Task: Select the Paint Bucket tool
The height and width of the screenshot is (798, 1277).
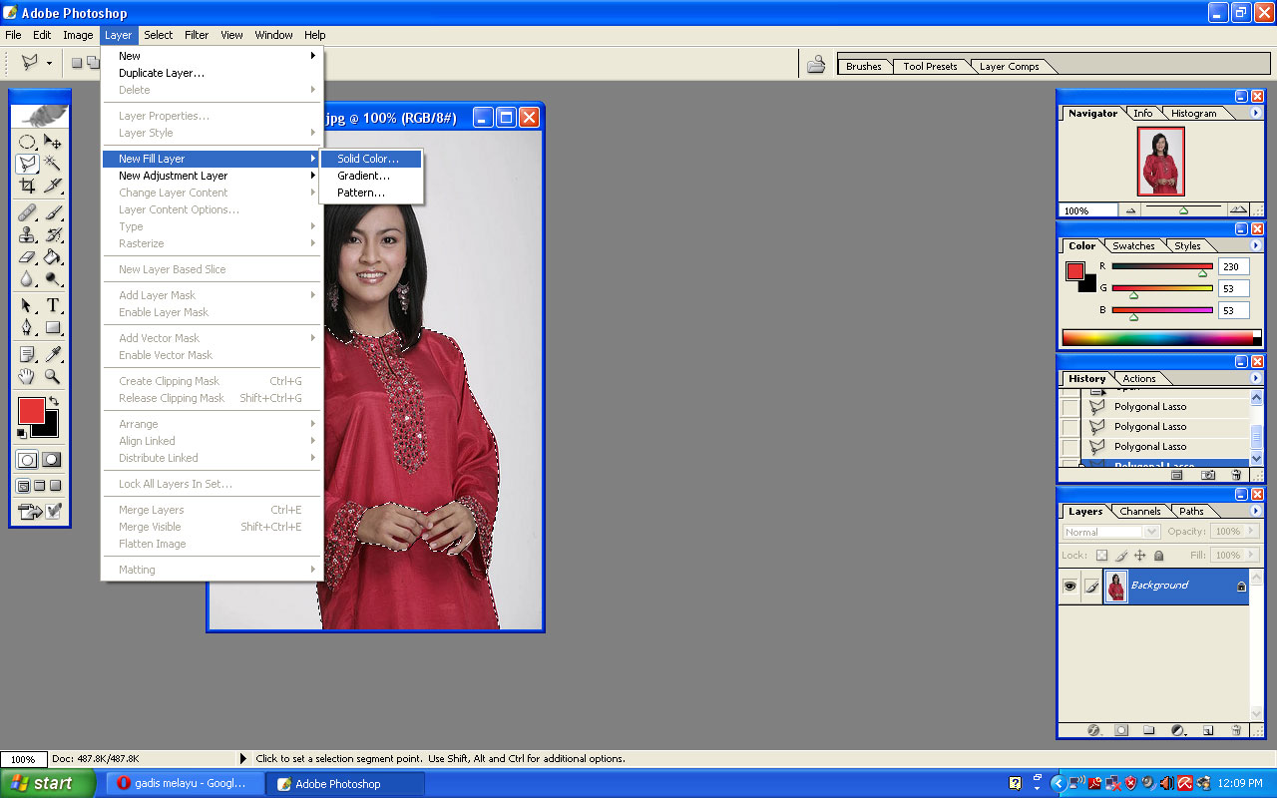Action: (53, 256)
